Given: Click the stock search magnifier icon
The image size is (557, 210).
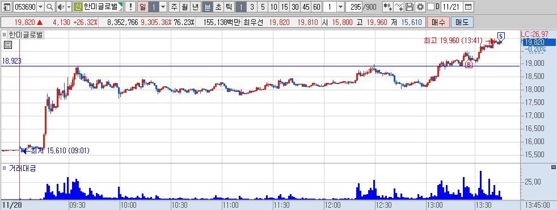Looking at the screenshot, I should coord(50,7).
